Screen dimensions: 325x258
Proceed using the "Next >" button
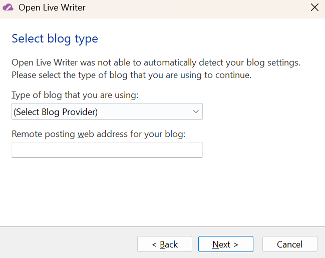pyautogui.click(x=225, y=244)
